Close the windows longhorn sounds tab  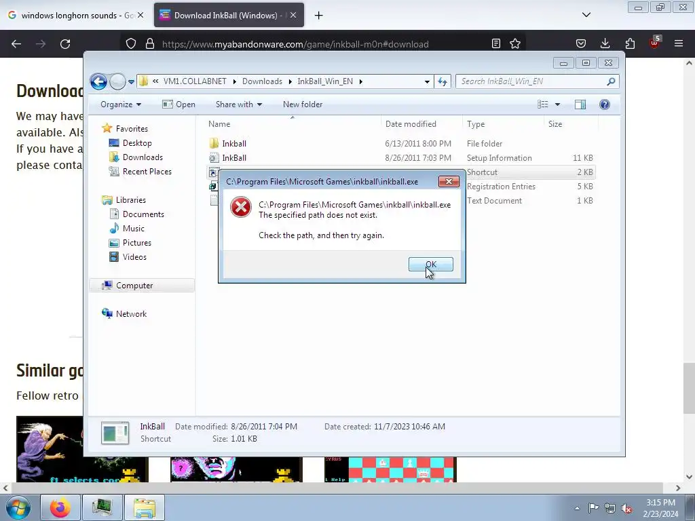(x=140, y=16)
